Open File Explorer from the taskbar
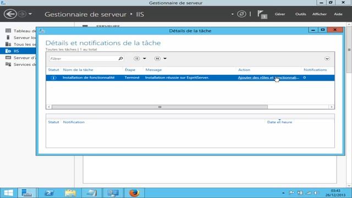 point(70,193)
